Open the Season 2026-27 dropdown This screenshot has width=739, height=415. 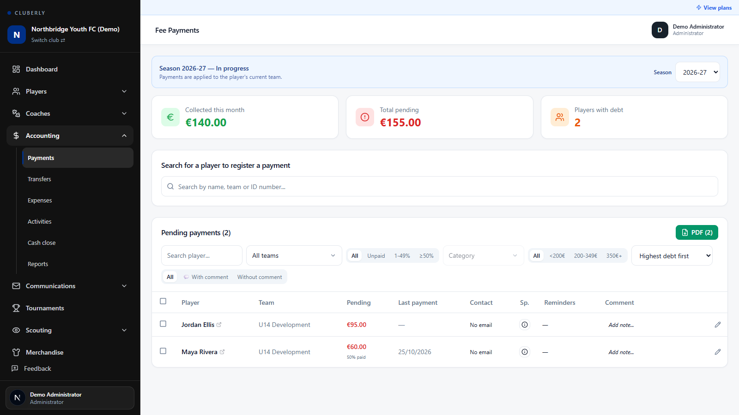click(697, 72)
